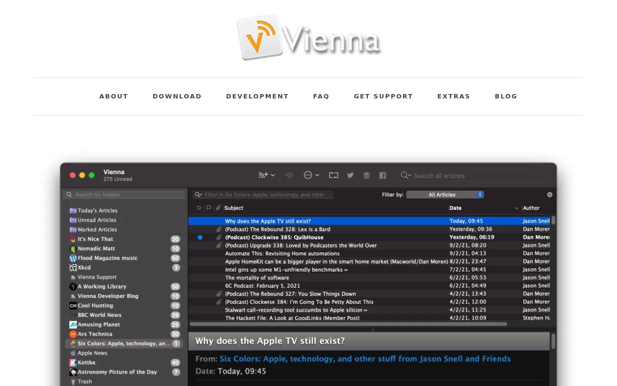Click the Cool Hunting feed icon
Image resolution: width=617 pixels, height=386 pixels.
(x=73, y=306)
